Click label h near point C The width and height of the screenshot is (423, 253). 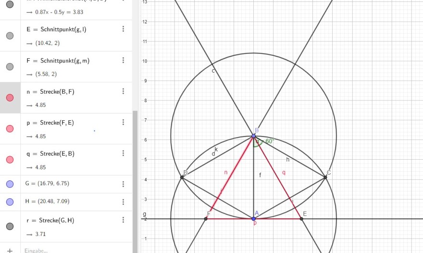click(x=287, y=160)
